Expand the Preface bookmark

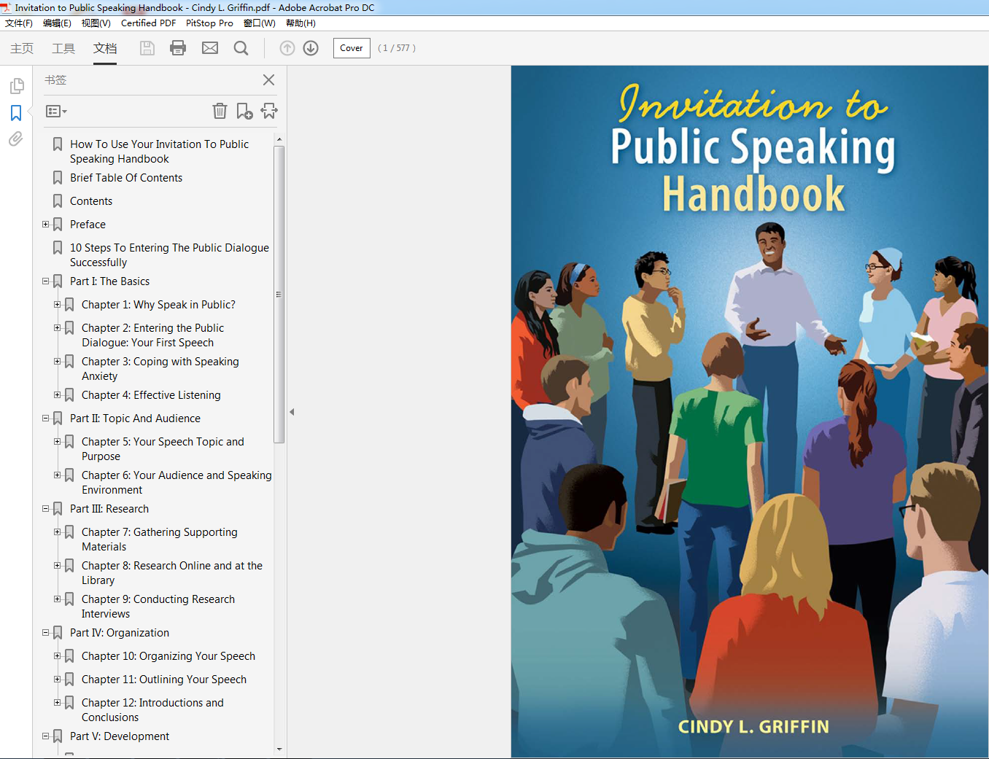pos(45,224)
